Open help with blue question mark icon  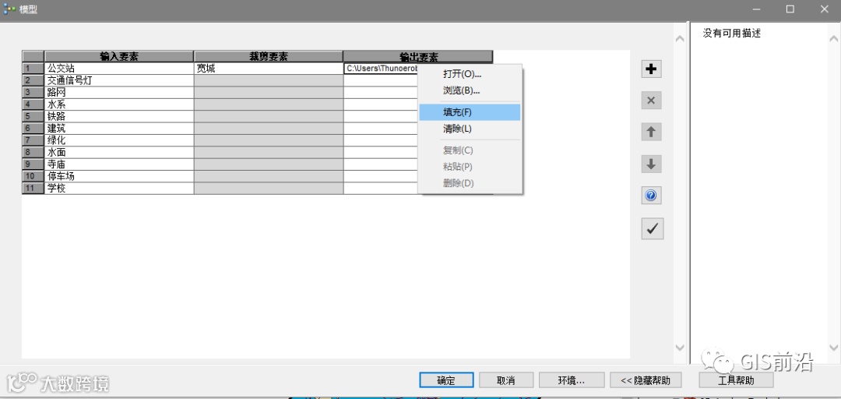(651, 196)
